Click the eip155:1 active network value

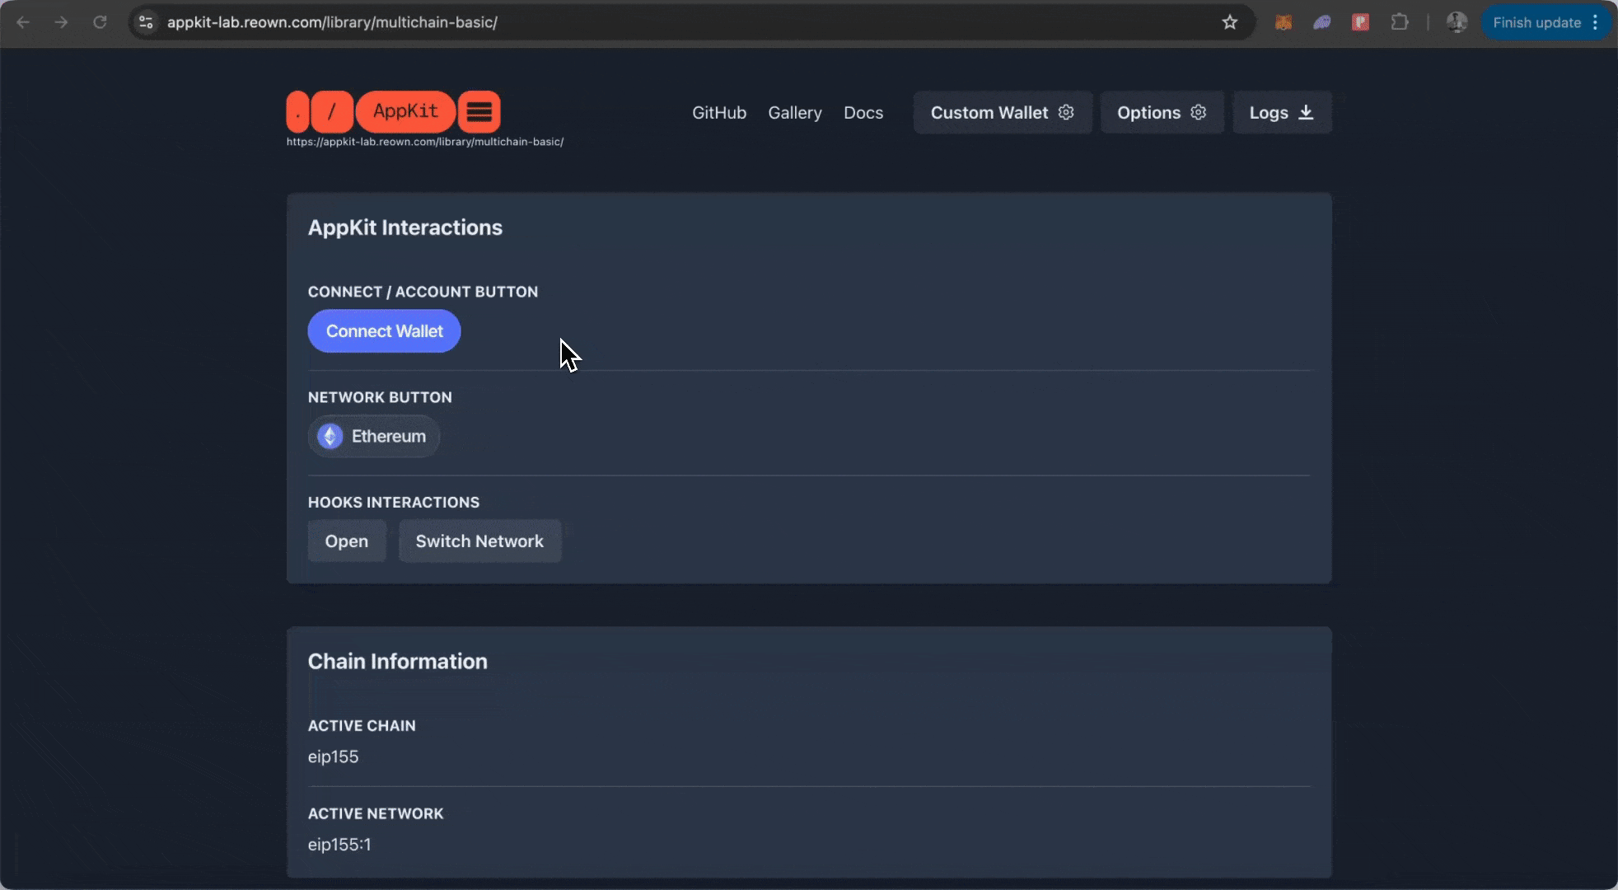coord(339,845)
